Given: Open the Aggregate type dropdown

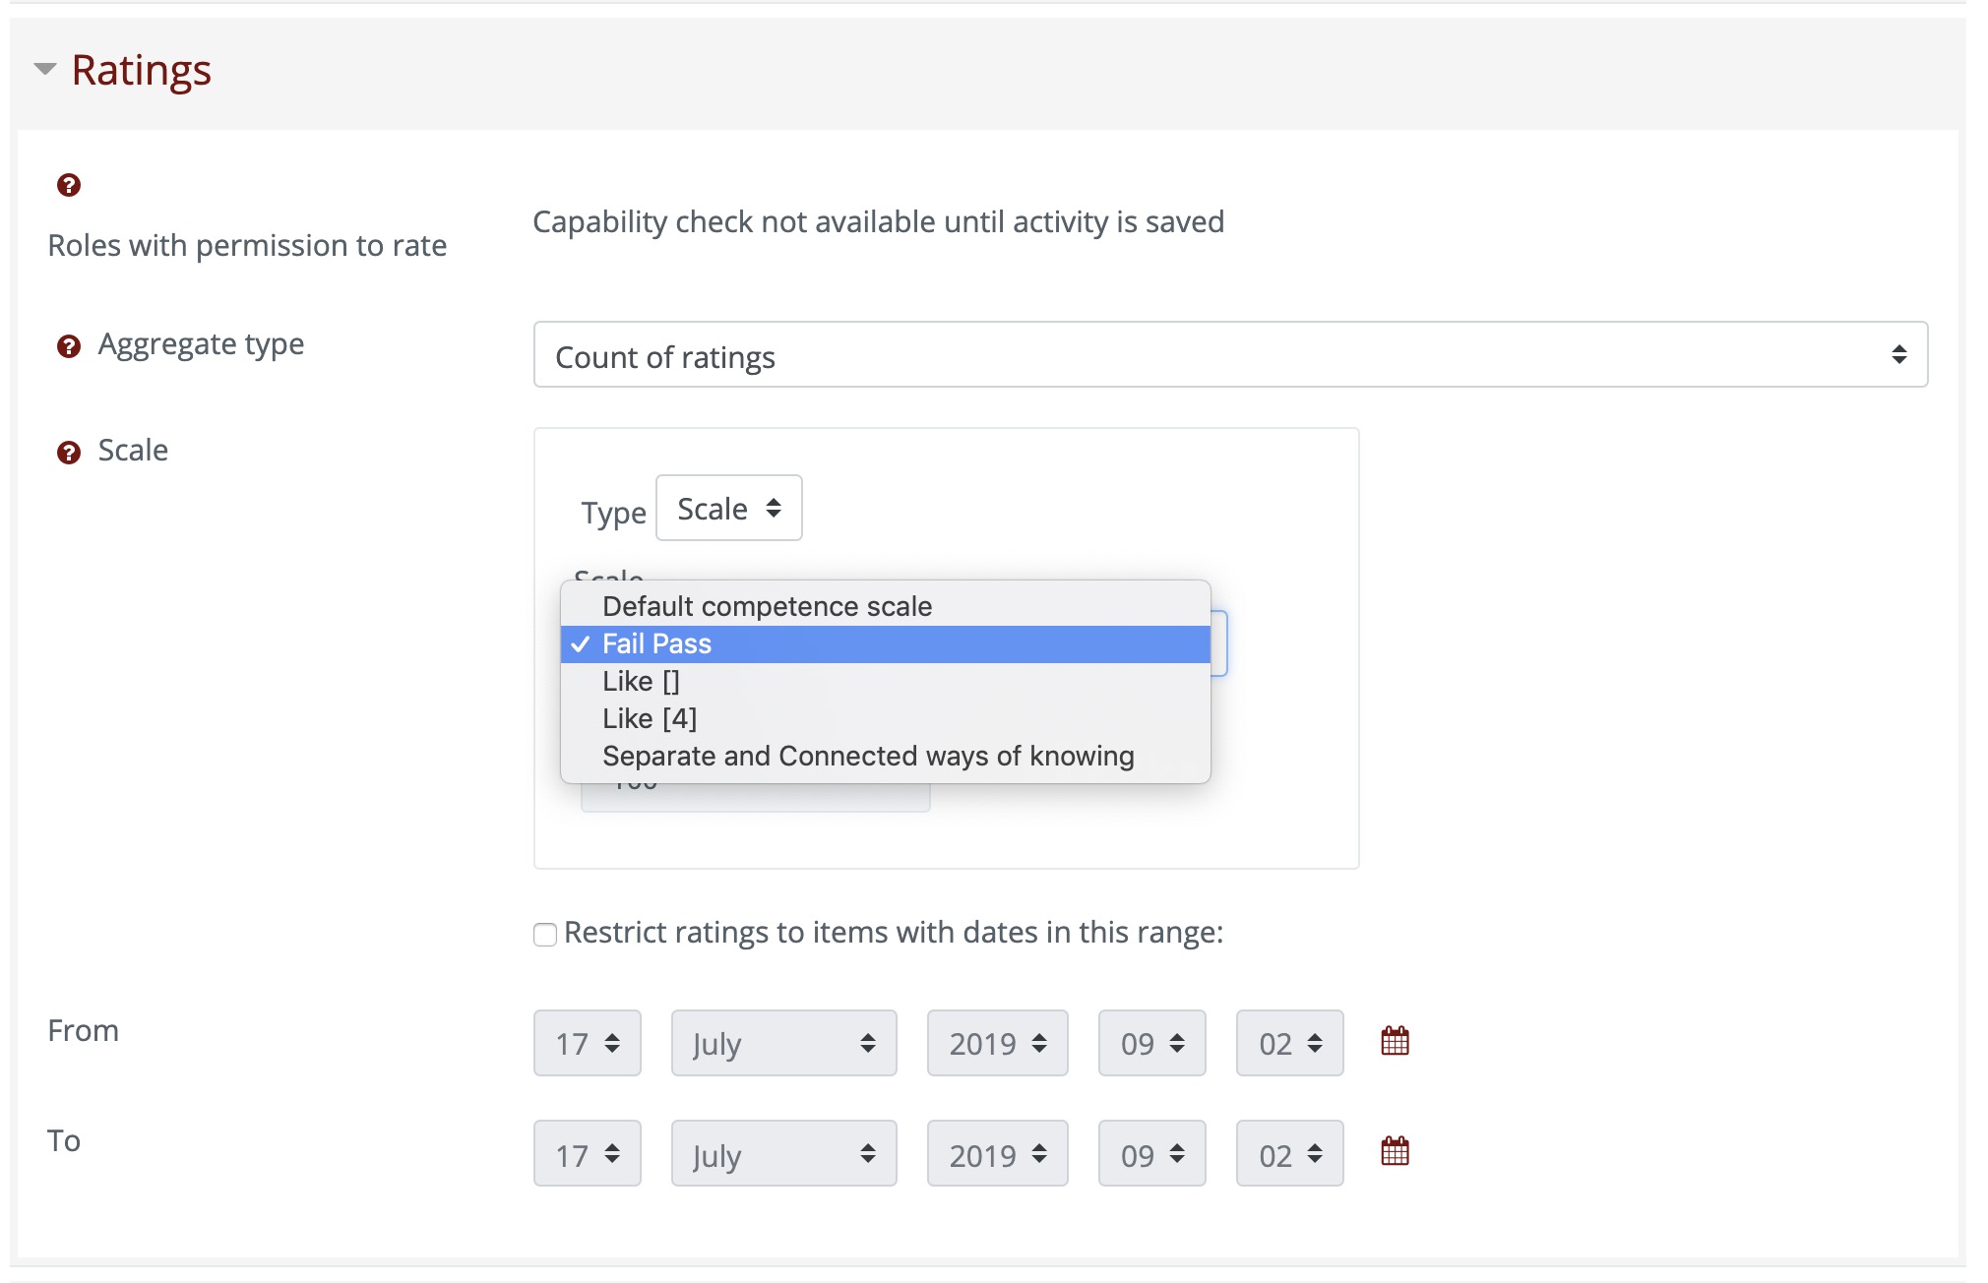Looking at the screenshot, I should coord(1229,354).
